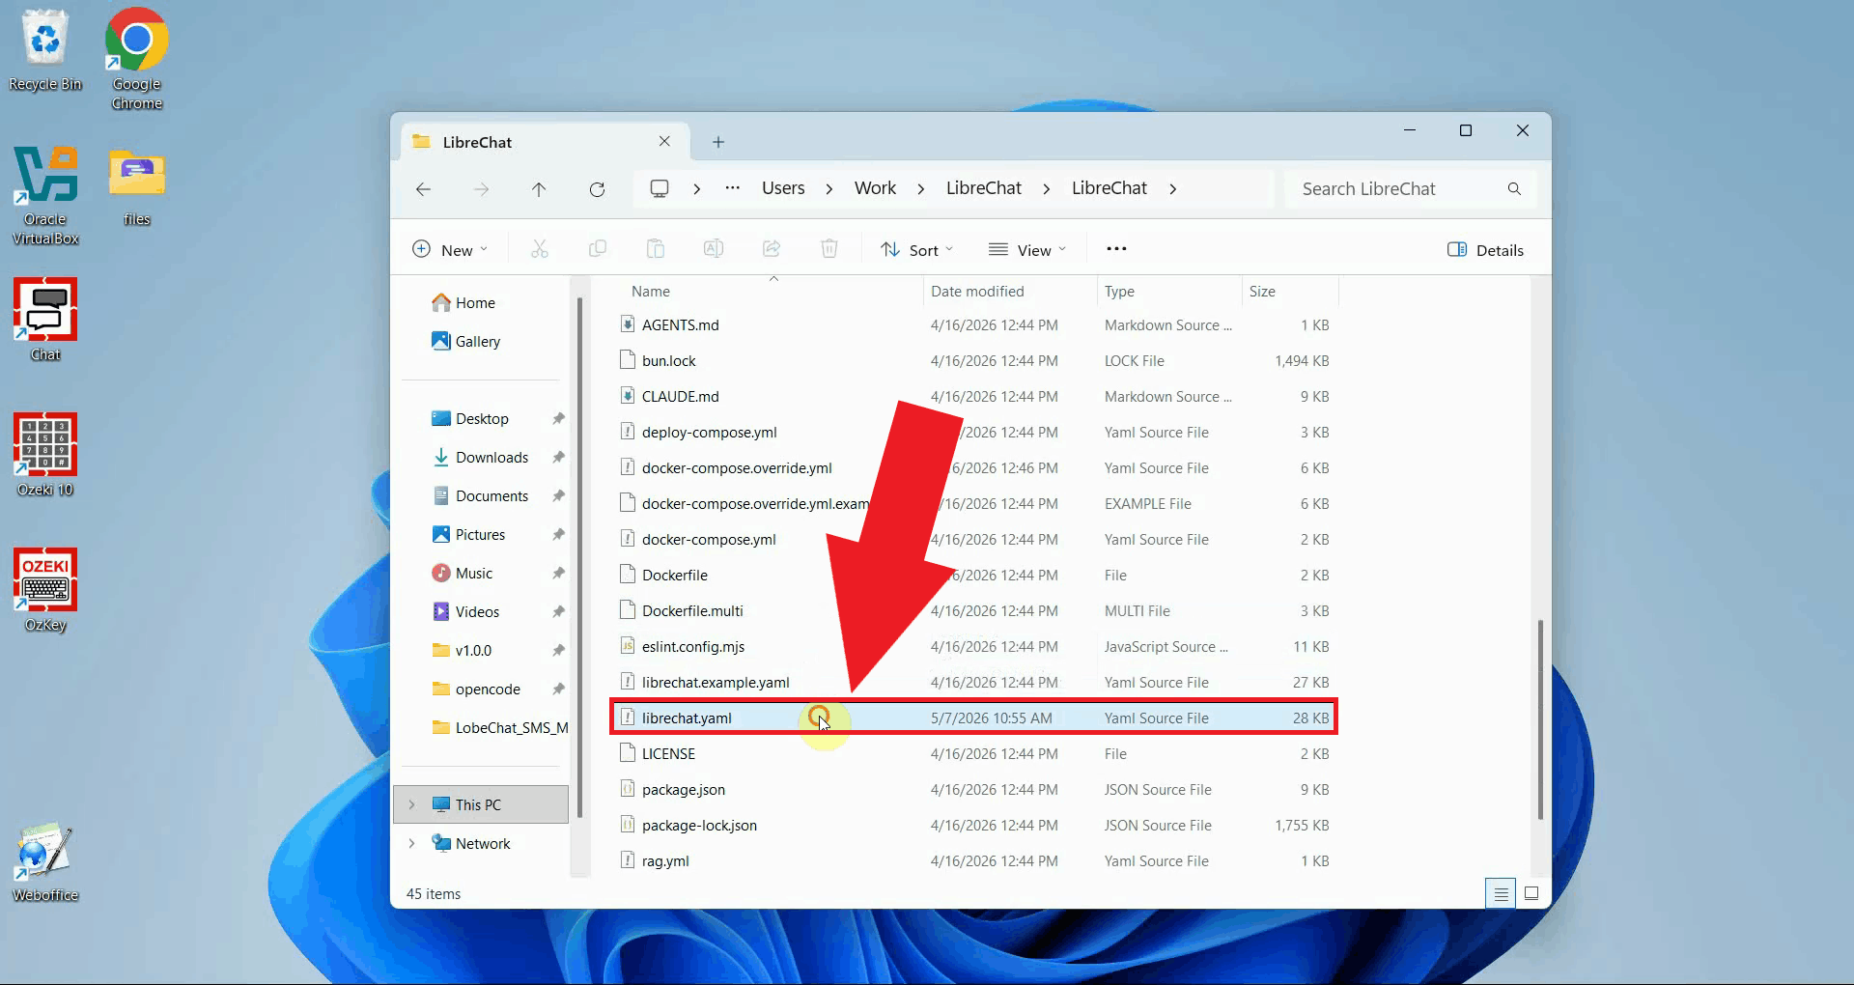Image resolution: width=1854 pixels, height=985 pixels.
Task: Click the Copy icon in toolbar
Action: click(598, 249)
